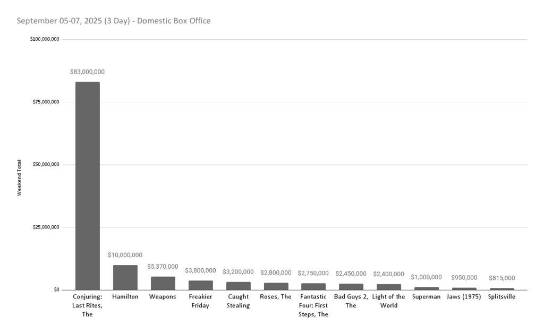544x335 pixels.
Task: Click the $25,000,000 axis label
Action: [x=46, y=227]
